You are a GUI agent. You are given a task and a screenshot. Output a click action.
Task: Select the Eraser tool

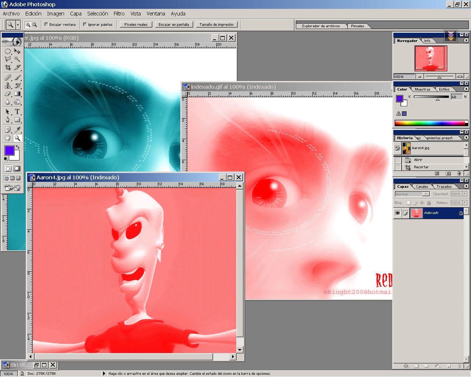point(8,94)
